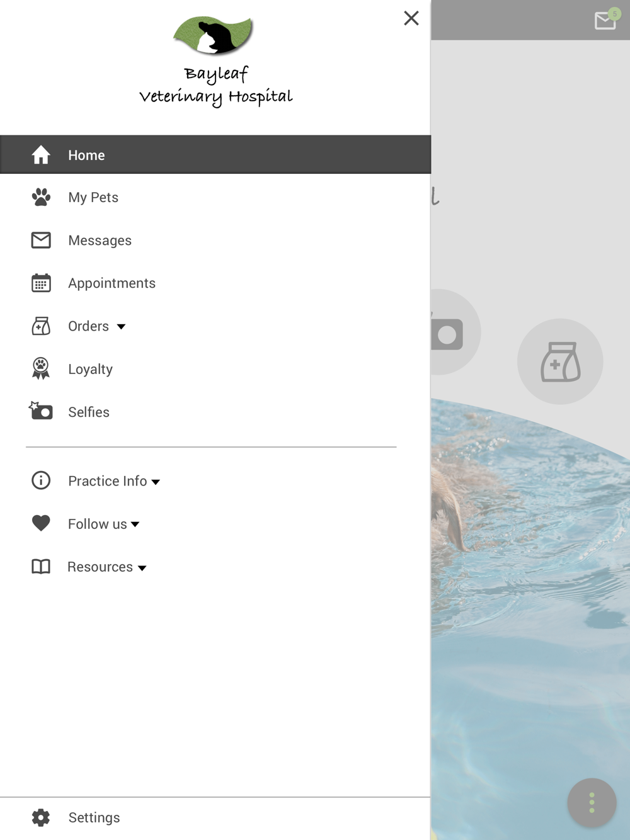Click the open book Resources icon

click(41, 567)
